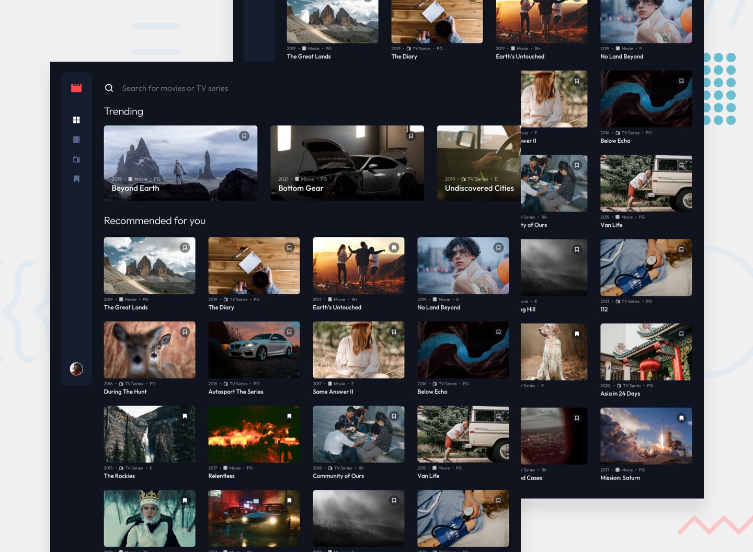Open the TV Series section via TV icon
This screenshot has width=753, height=552.
coord(76,159)
